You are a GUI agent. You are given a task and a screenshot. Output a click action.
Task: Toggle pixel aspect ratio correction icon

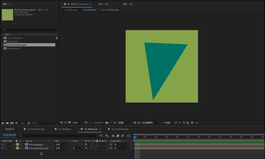(176, 123)
